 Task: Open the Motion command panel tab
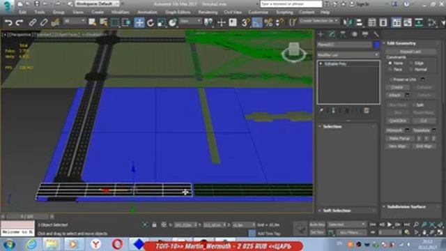354,34
